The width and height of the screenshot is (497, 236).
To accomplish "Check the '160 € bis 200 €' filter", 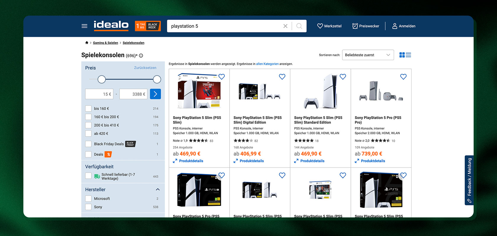I will pos(88,117).
